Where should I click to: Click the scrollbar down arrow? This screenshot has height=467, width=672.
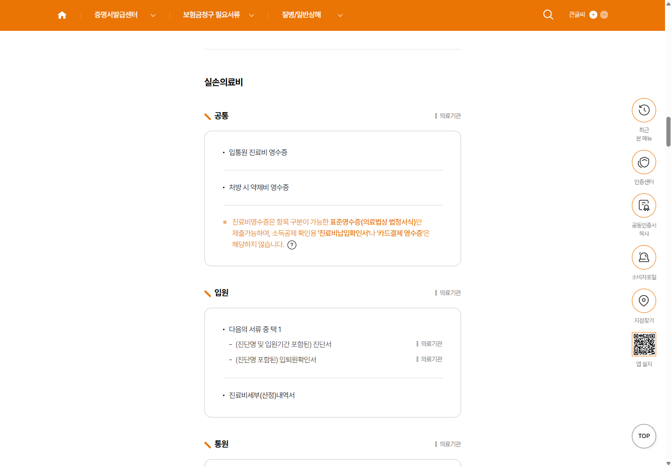point(668,463)
